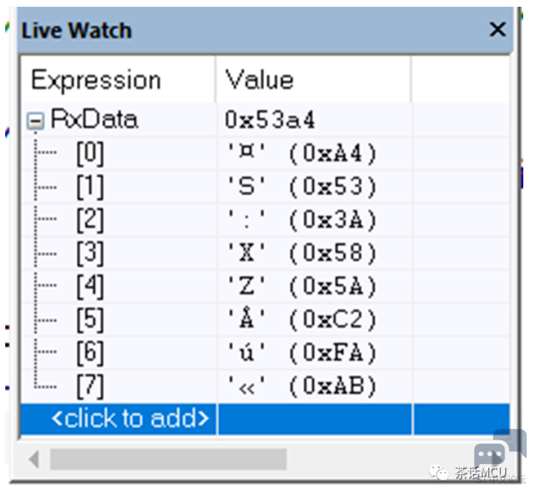The image size is (533, 491).
Task: Click the Expression column header
Action: coord(119,80)
